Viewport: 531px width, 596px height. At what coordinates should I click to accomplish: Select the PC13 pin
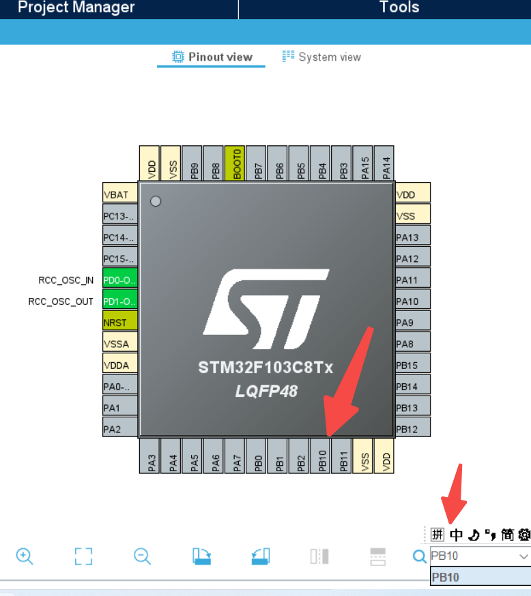[120, 213]
